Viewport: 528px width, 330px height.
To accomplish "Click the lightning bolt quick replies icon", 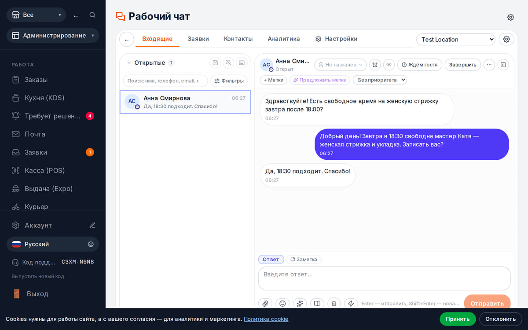I will coord(351,303).
